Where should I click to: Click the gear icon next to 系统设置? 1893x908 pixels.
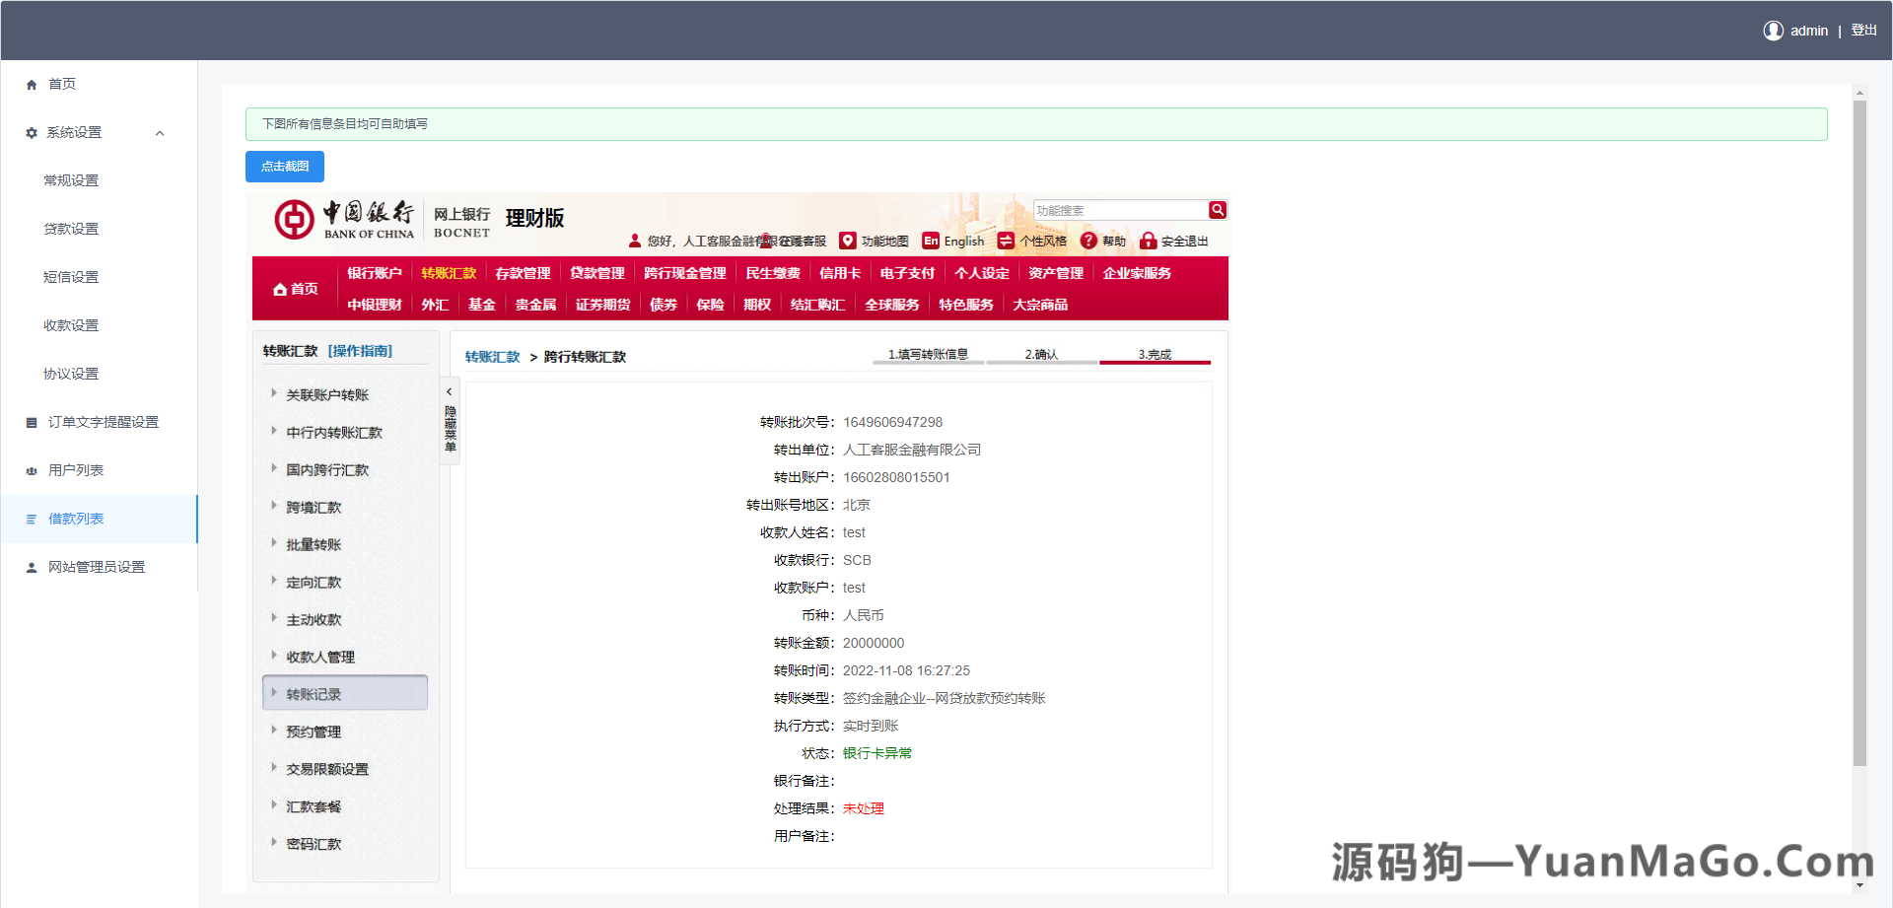(x=31, y=132)
